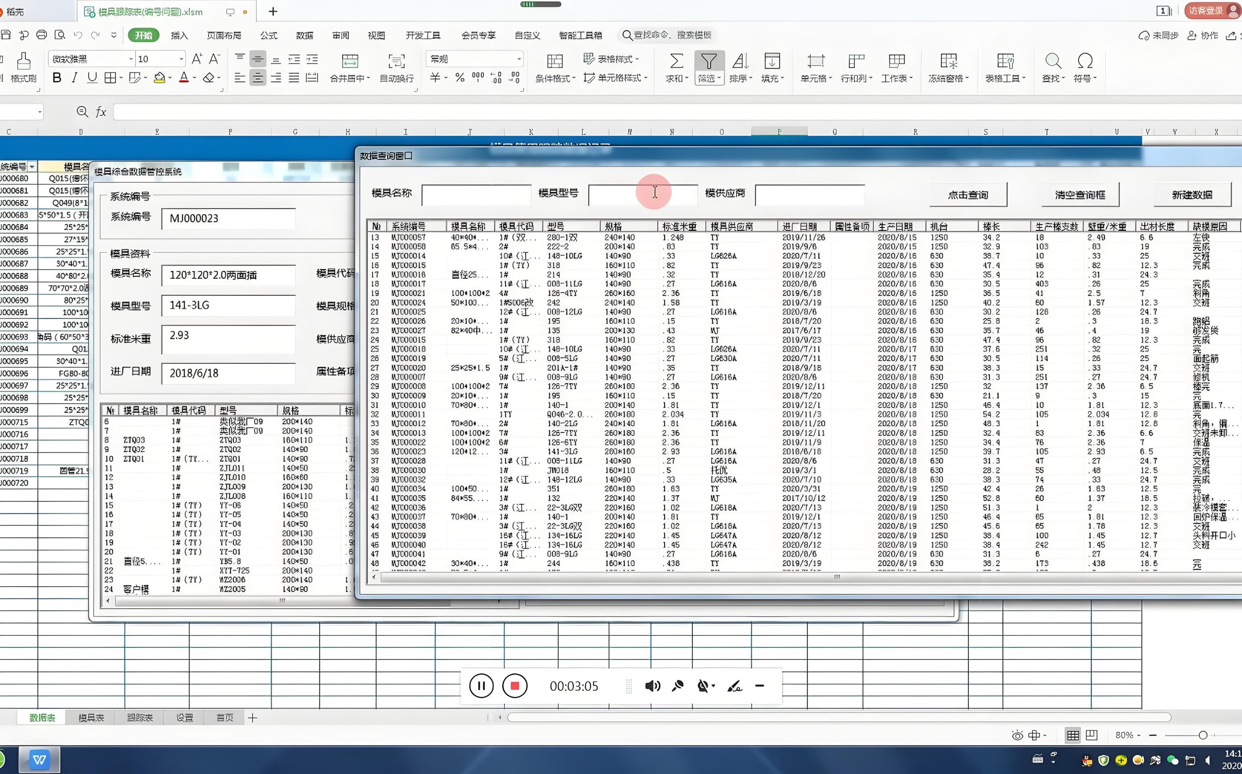Screen dimensions: 1242x774
Task: Click the Format Painter brush icon
Action: click(x=24, y=61)
